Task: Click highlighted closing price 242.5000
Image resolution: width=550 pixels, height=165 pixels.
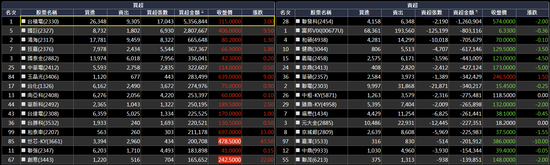Action: point(229,160)
